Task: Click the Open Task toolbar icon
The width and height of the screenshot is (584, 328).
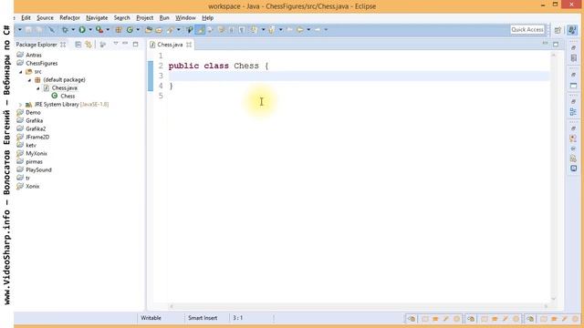Action: click(159, 30)
